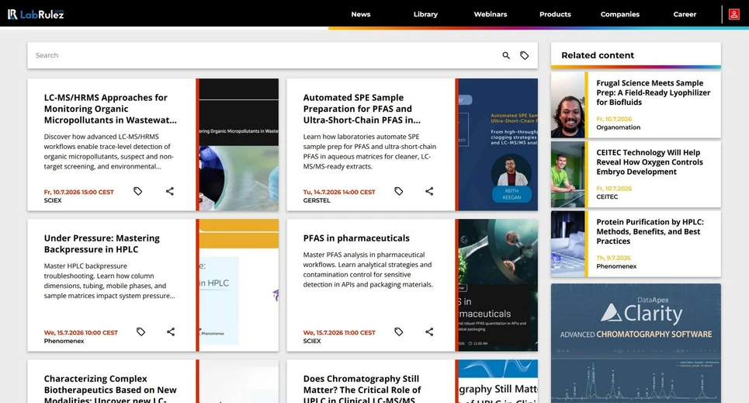Click Automated SPE webinar thumbnail with Keith Keegan
This screenshot has height=403, width=749.
click(498, 144)
